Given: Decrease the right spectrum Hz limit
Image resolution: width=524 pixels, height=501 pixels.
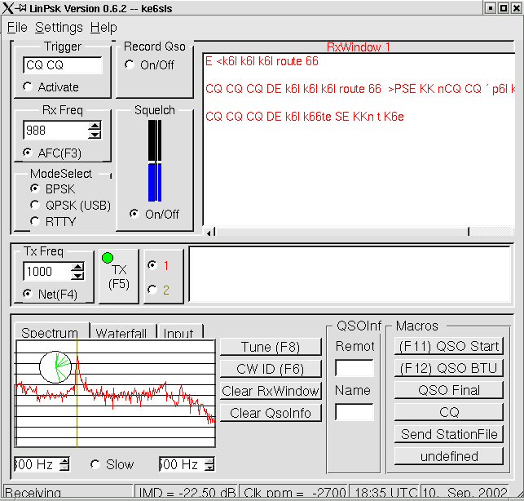Looking at the screenshot, I should click(x=209, y=468).
